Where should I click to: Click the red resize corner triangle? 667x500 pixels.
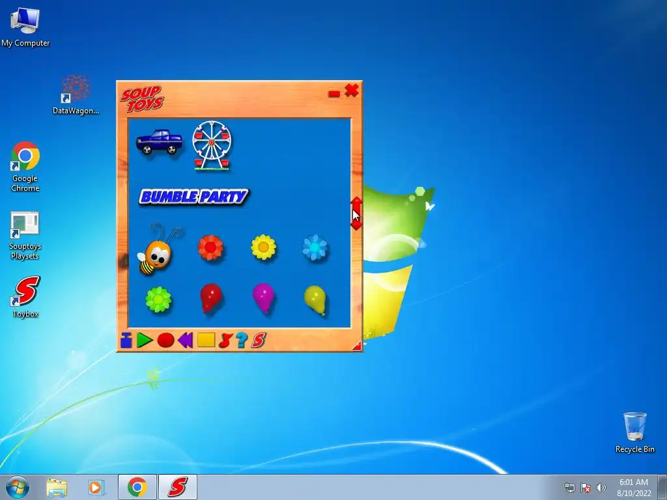point(357,346)
